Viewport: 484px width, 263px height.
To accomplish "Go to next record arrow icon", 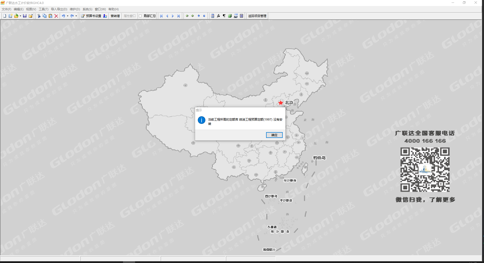I will [x=173, y=16].
